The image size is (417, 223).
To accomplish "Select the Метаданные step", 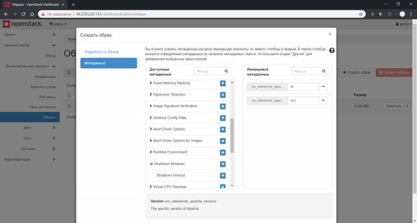I will (x=108, y=63).
